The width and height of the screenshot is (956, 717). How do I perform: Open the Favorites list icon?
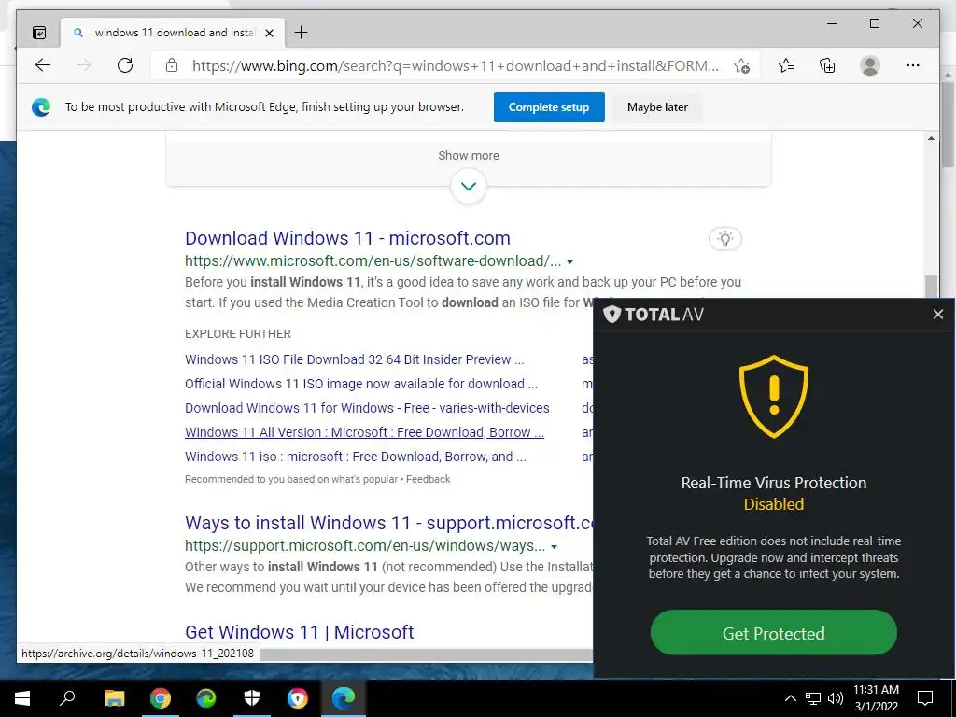tap(786, 65)
